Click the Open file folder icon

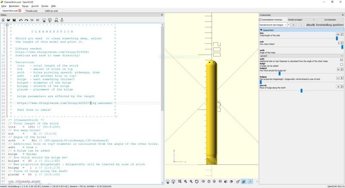tap(9, 20)
